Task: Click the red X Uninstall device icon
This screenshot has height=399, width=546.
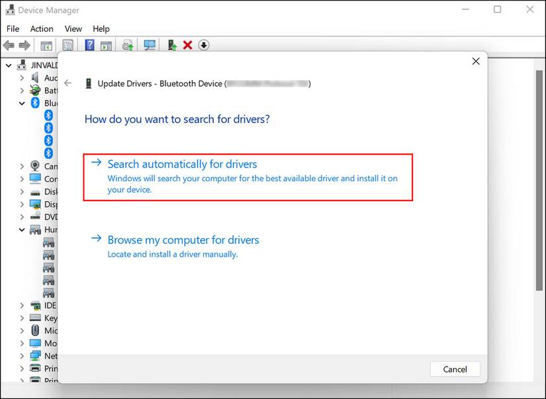Action: coord(188,45)
